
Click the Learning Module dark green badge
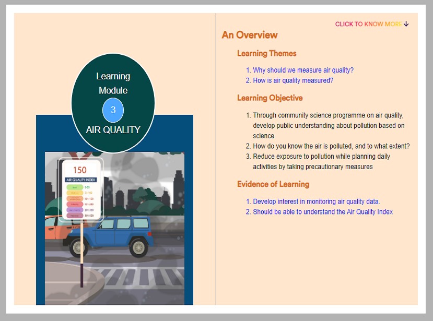click(113, 103)
